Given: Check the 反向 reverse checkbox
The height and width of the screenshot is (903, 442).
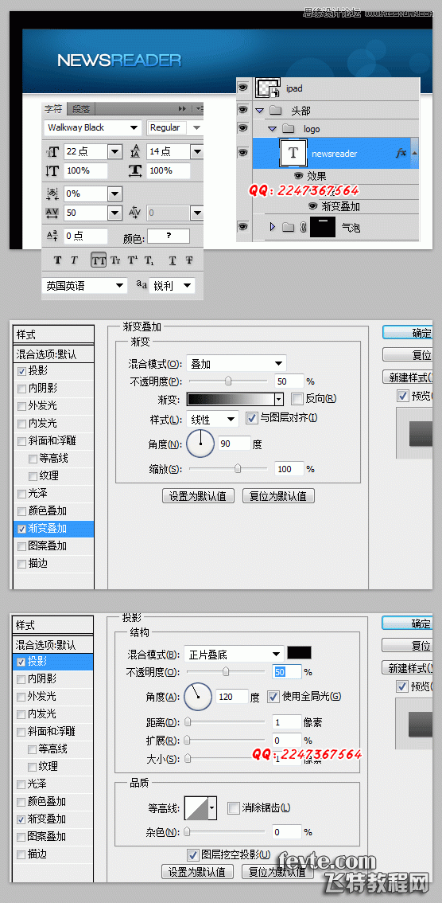Looking at the screenshot, I should [x=297, y=398].
